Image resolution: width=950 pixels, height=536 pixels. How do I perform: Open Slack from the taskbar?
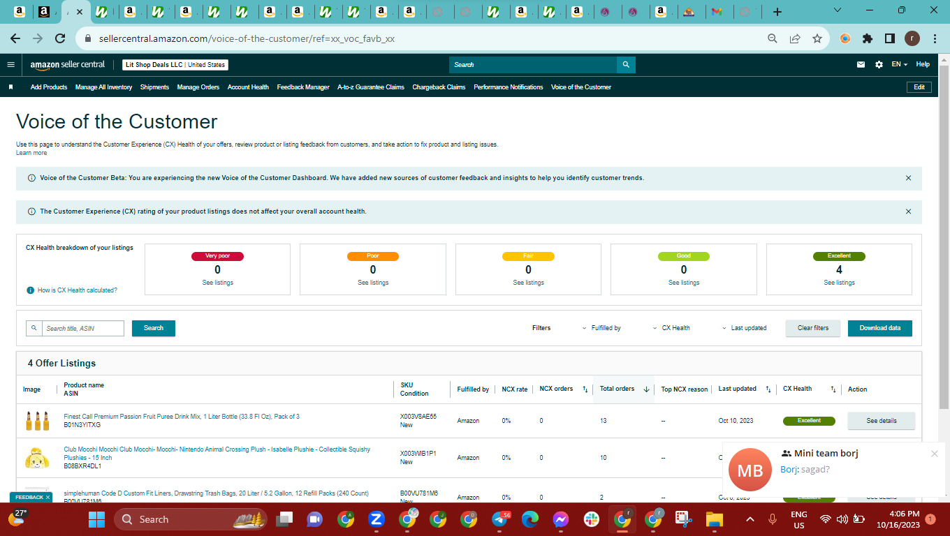pyautogui.click(x=591, y=519)
